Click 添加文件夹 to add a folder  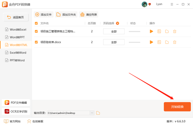(x=66, y=14)
